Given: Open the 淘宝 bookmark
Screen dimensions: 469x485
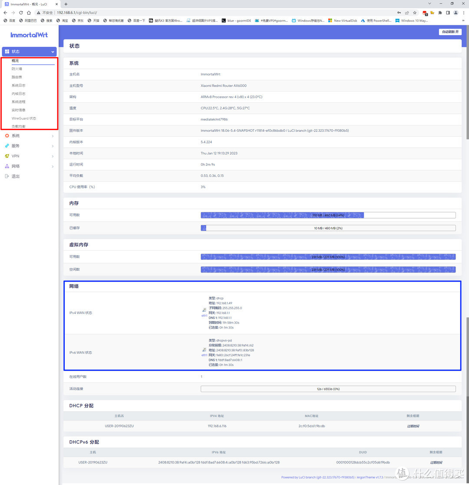Looking at the screenshot, I should [62, 21].
